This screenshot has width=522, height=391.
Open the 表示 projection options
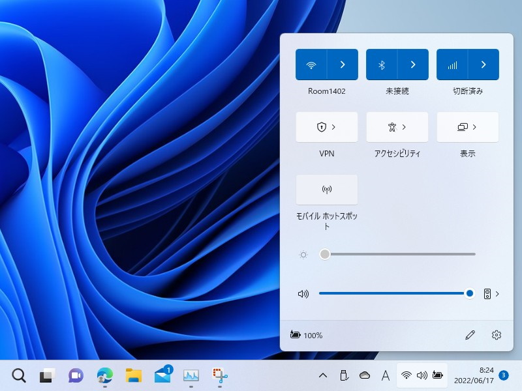[467, 127]
